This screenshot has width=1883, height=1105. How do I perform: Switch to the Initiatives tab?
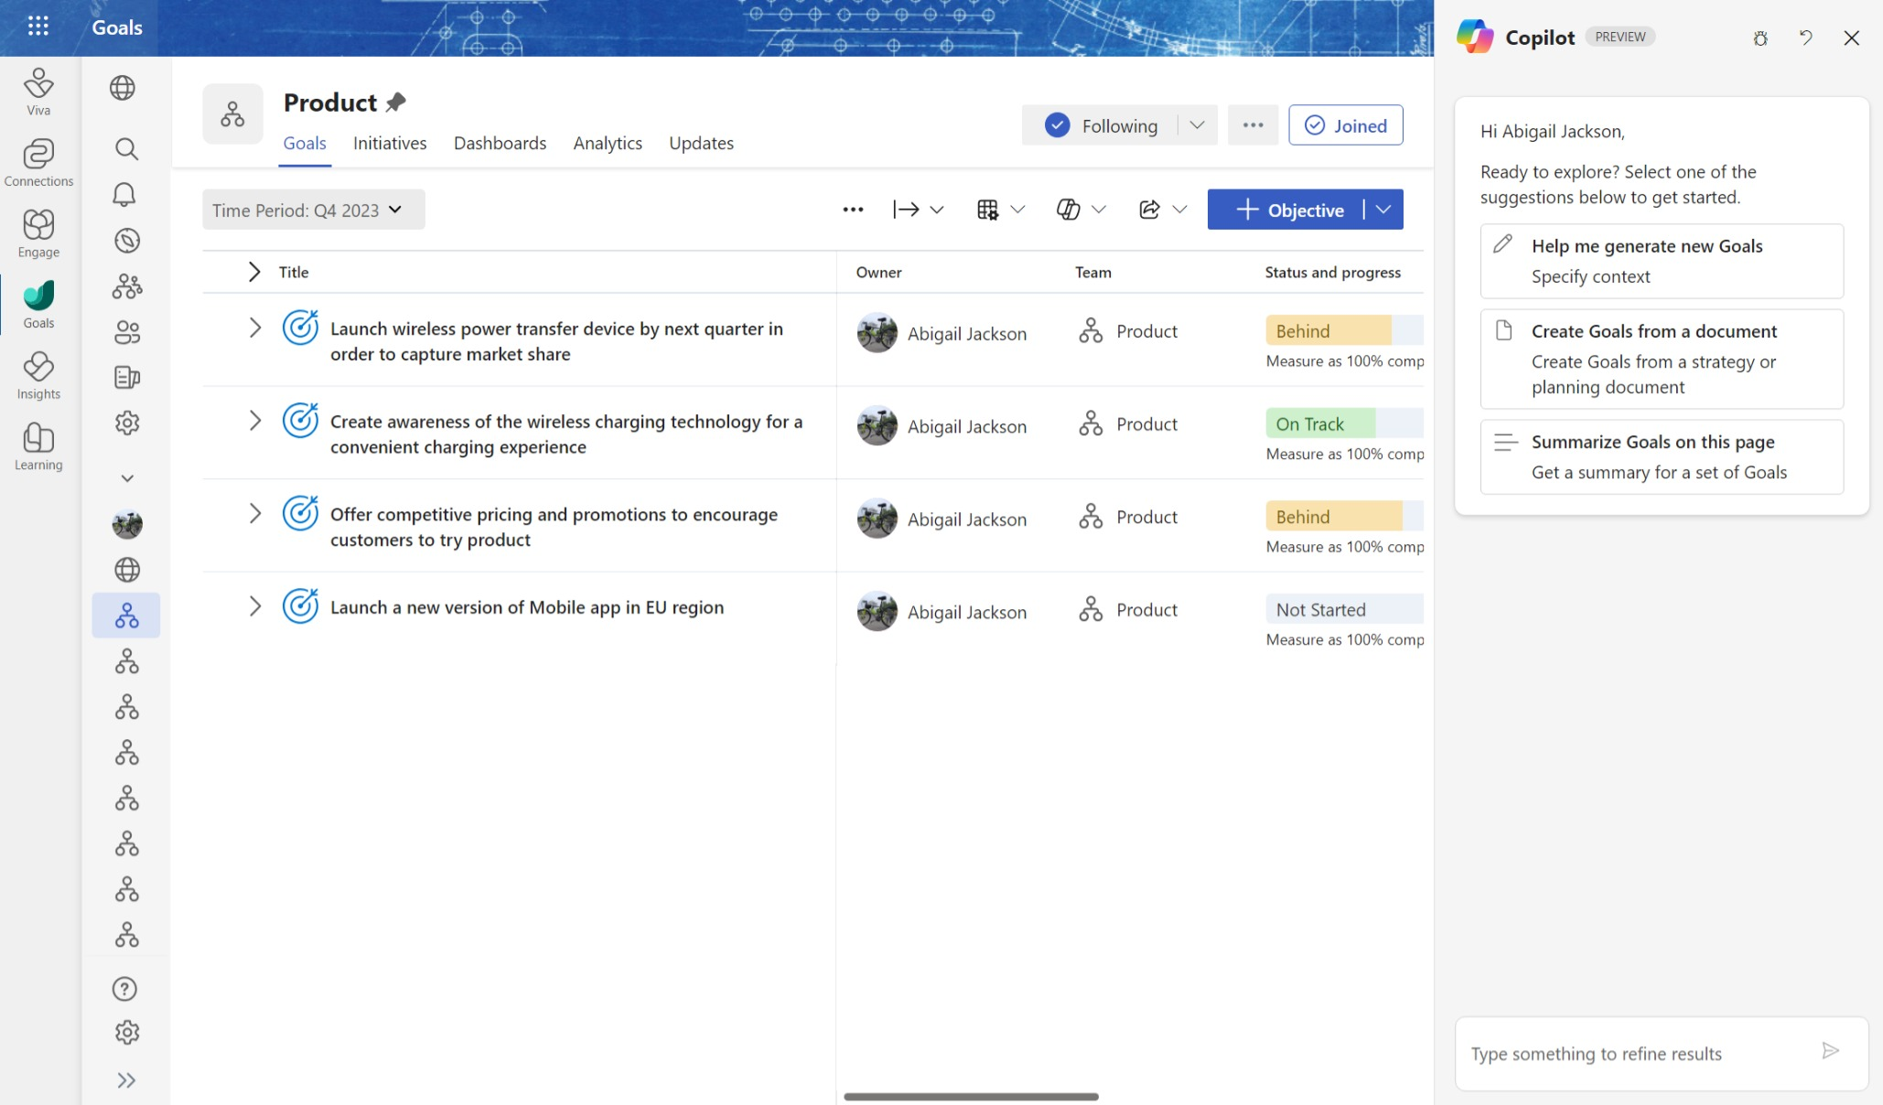point(390,142)
